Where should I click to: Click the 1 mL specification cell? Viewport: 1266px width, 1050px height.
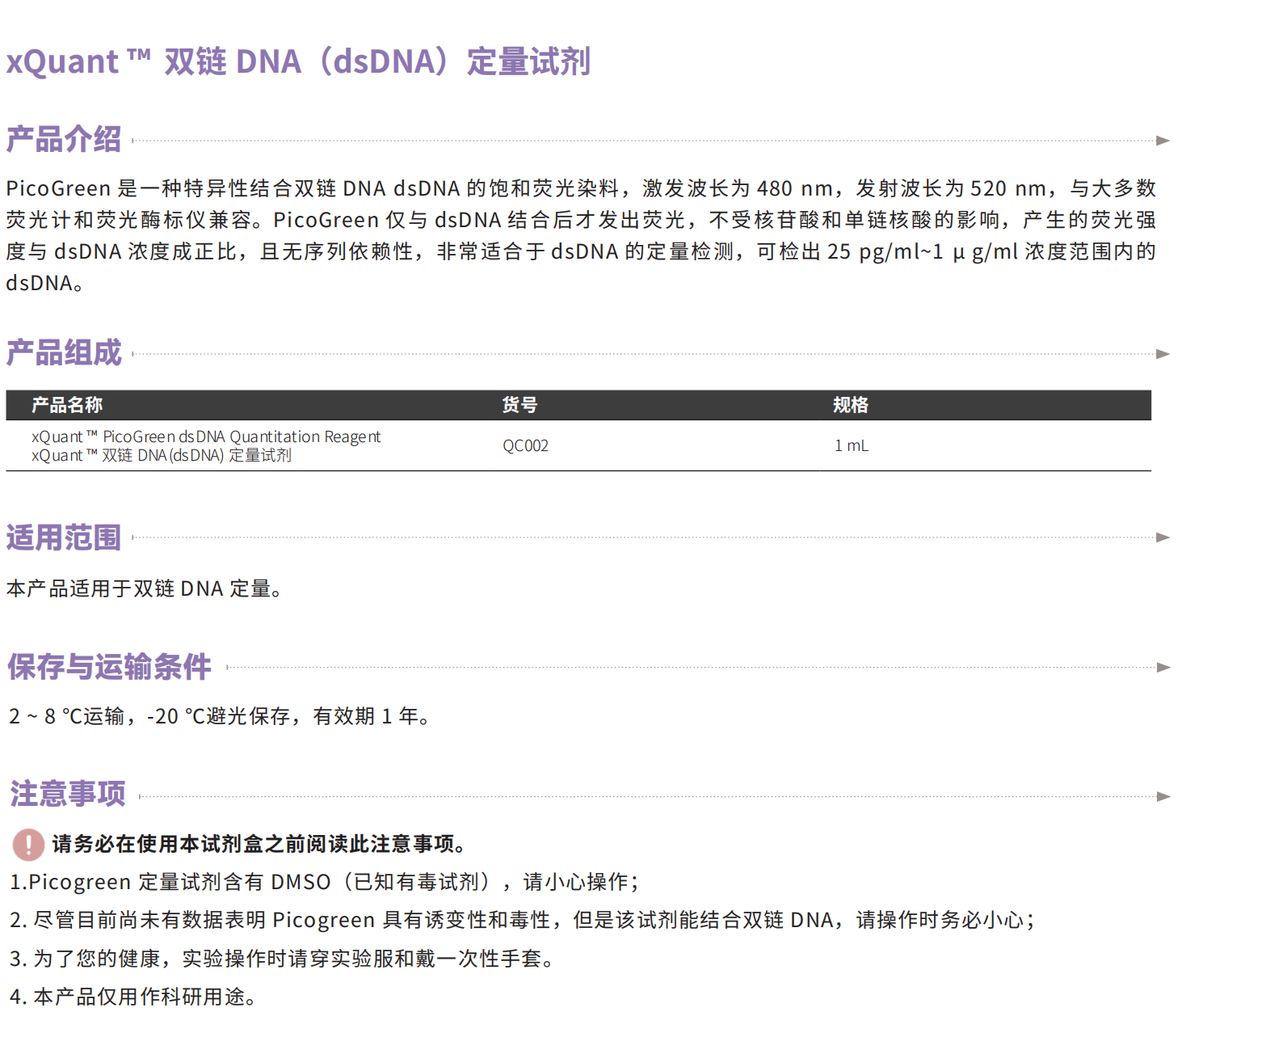pyautogui.click(x=852, y=445)
